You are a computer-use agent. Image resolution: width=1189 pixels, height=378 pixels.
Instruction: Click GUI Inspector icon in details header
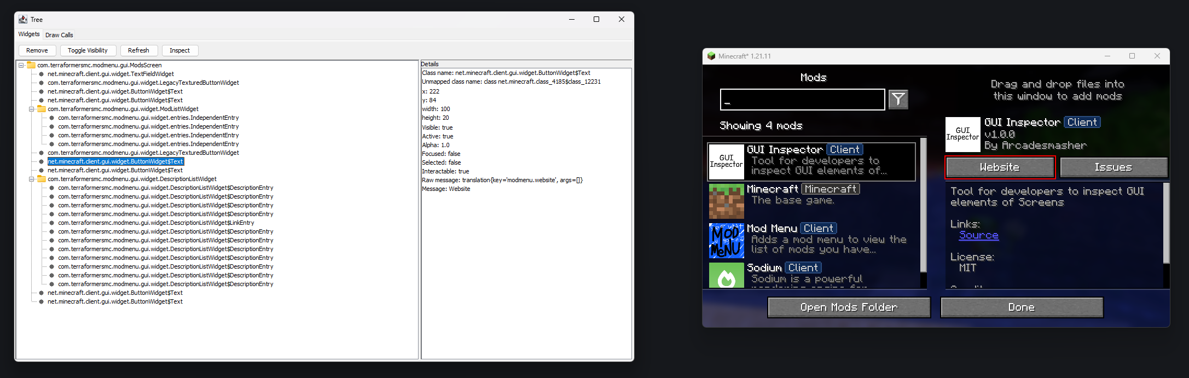tap(962, 134)
